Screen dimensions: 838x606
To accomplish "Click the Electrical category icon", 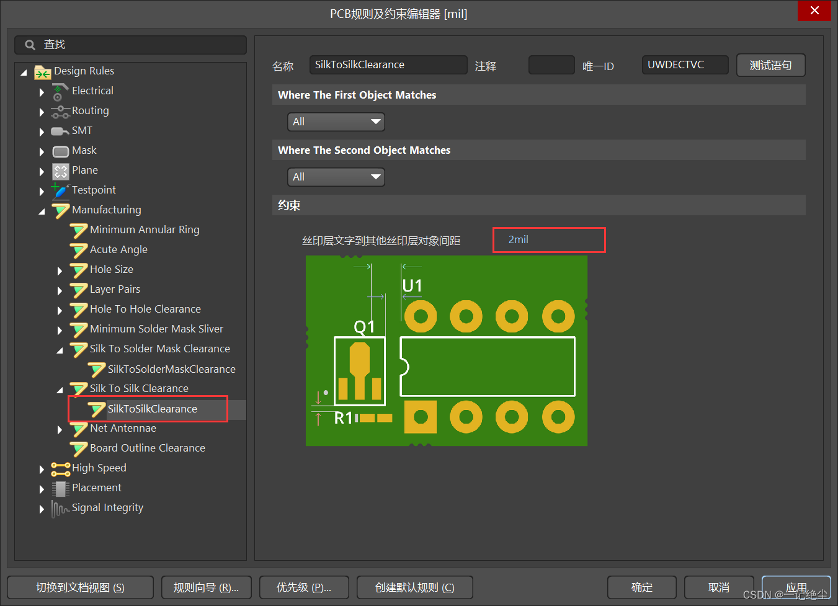I will [60, 92].
